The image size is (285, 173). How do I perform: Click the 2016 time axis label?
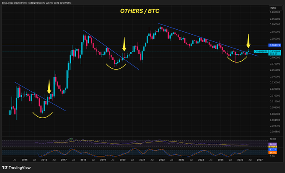pos(44,160)
